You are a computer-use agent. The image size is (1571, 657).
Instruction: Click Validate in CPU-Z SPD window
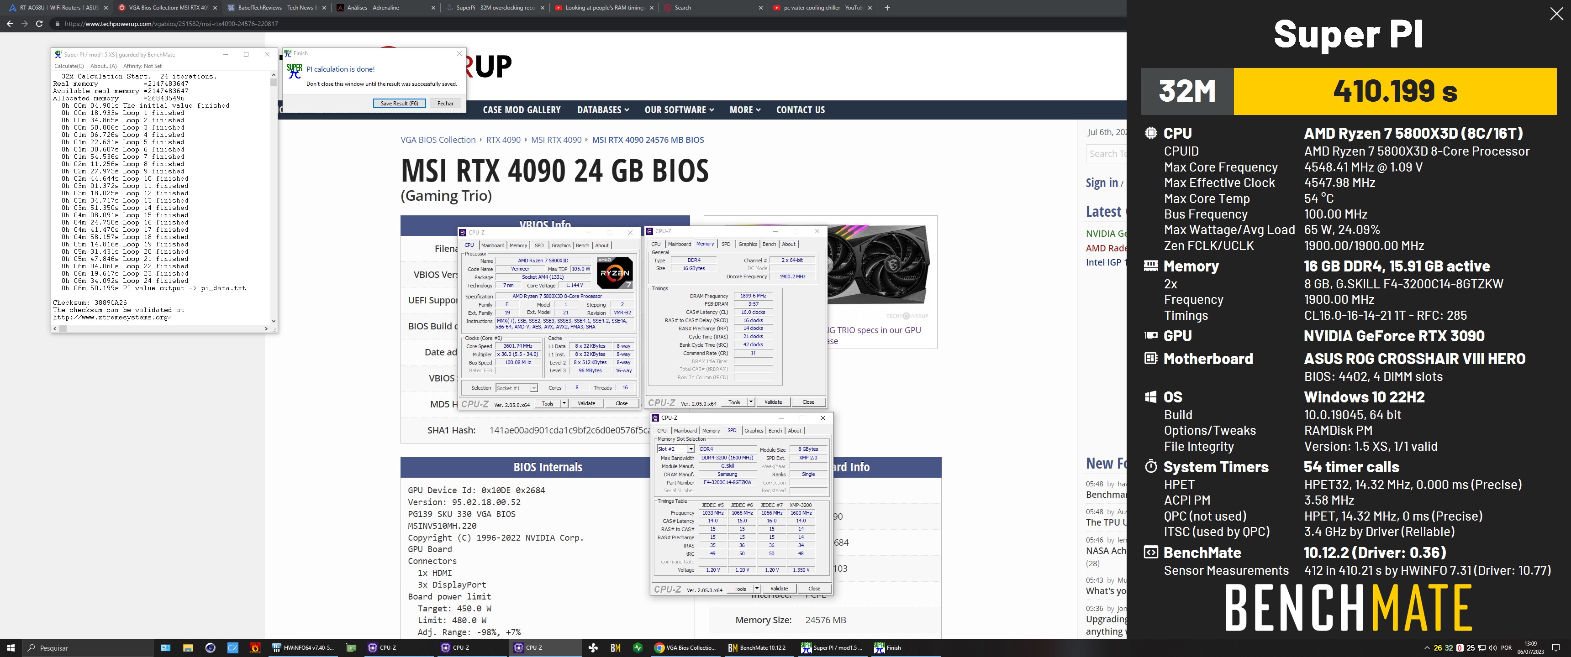tap(779, 589)
